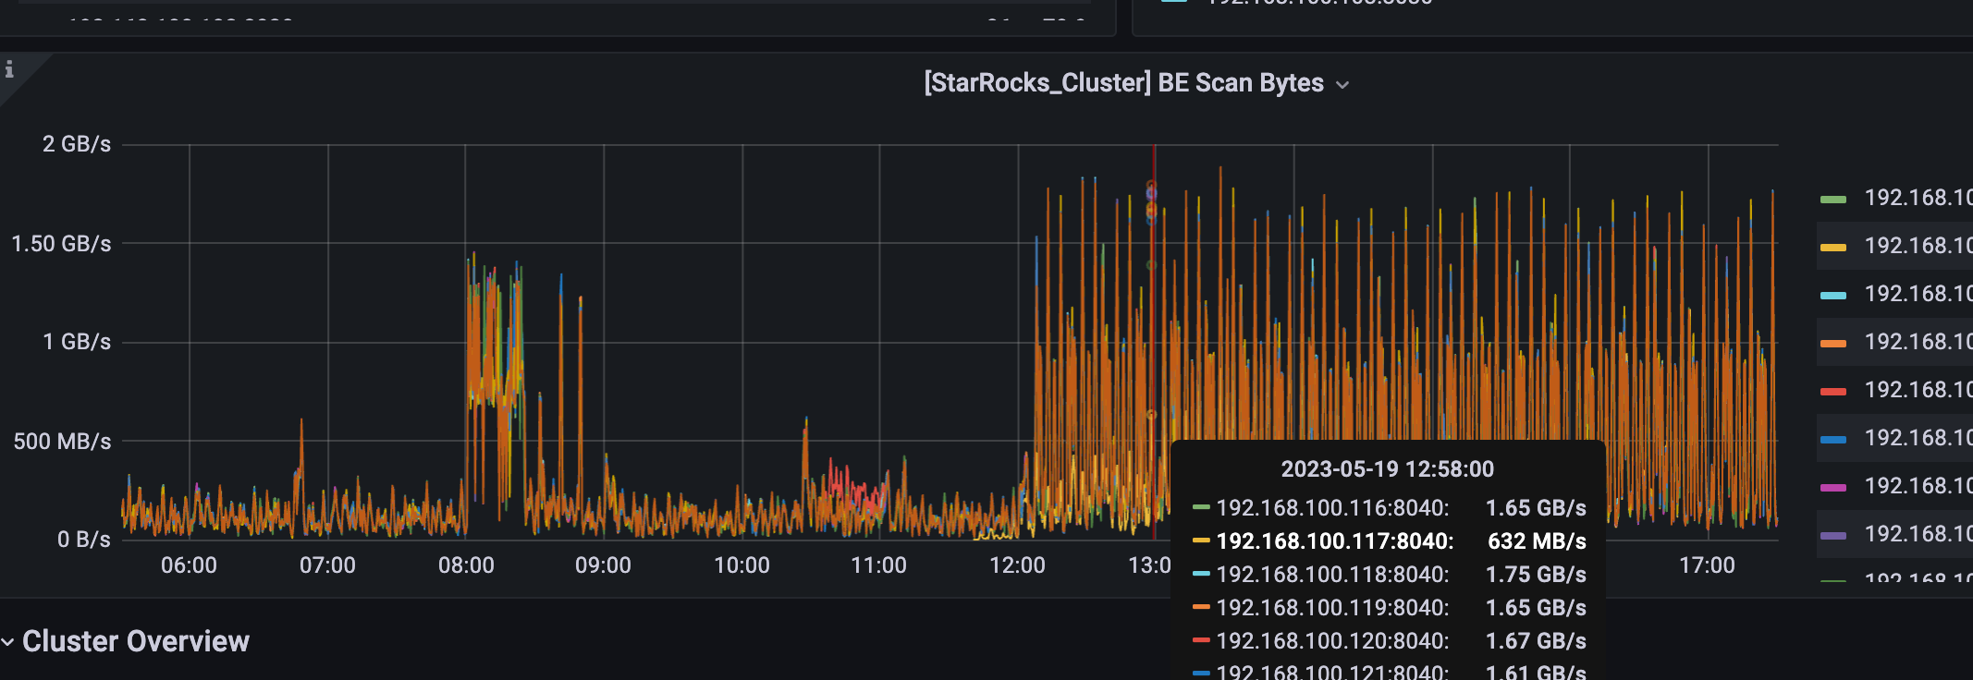The height and width of the screenshot is (680, 1973).
Task: Click the magenta legend series swatch
Action: pyautogui.click(x=1832, y=487)
